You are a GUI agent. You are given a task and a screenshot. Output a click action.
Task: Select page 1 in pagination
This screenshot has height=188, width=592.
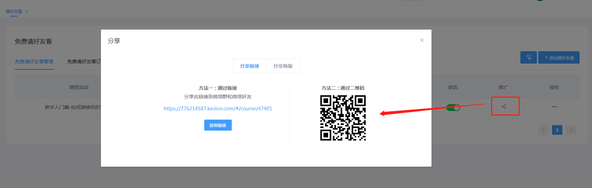(557, 130)
